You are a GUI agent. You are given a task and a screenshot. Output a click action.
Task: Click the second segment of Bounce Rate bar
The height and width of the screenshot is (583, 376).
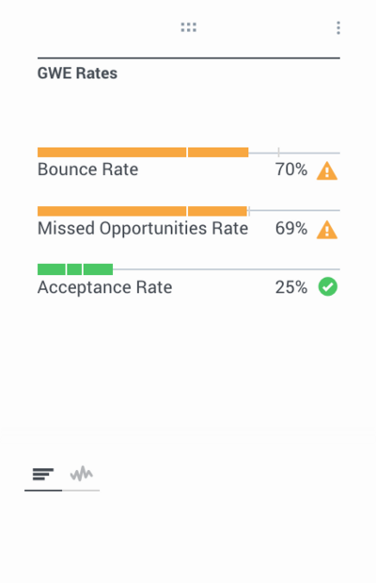(218, 153)
